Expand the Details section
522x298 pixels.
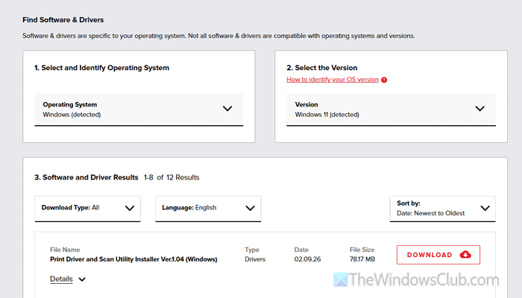tap(61, 279)
